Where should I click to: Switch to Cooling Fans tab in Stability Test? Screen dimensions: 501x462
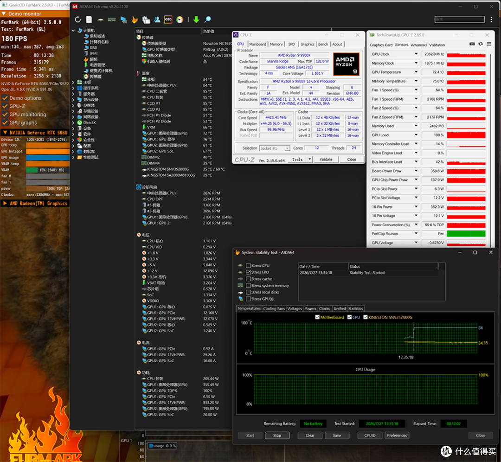[x=274, y=308]
